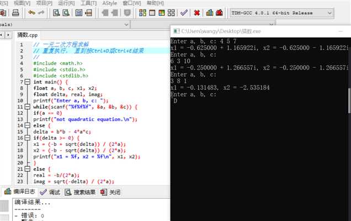Click the print icon in toolbar

[15, 13]
